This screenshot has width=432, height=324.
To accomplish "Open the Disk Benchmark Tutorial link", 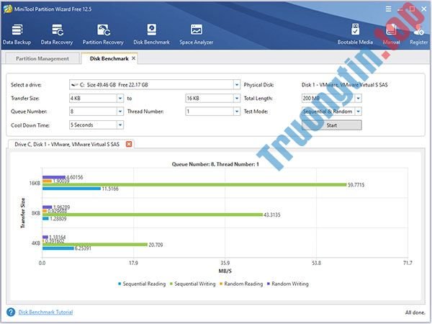I will click(45, 312).
